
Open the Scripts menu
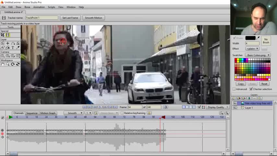tap(51, 7)
